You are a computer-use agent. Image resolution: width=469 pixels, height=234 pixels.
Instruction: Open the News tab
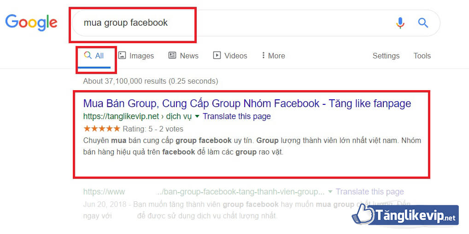(183, 56)
